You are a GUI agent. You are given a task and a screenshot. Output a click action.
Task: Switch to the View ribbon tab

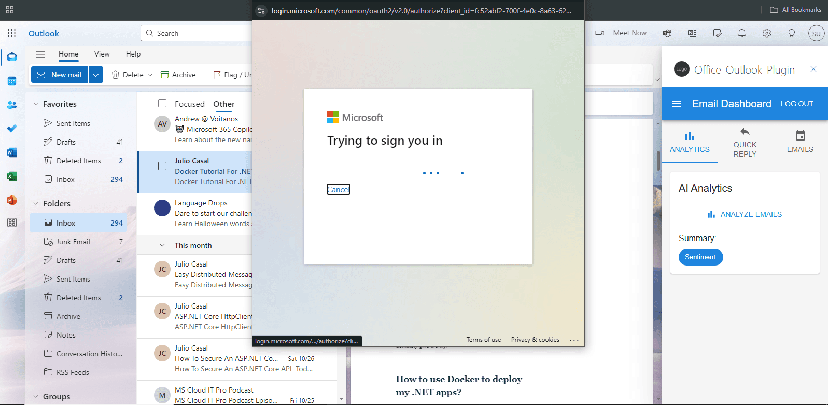click(x=102, y=54)
